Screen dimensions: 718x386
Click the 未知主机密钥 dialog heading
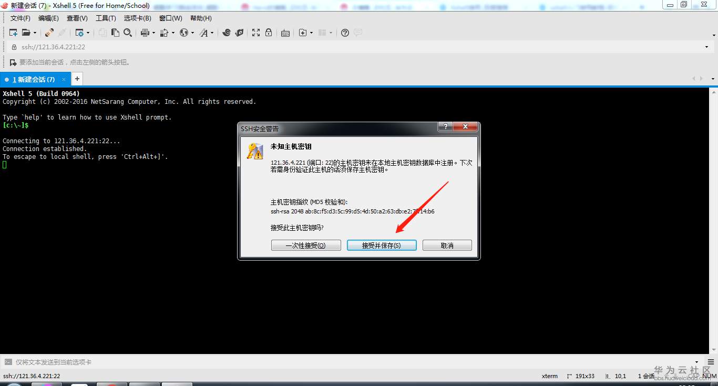(x=291, y=147)
